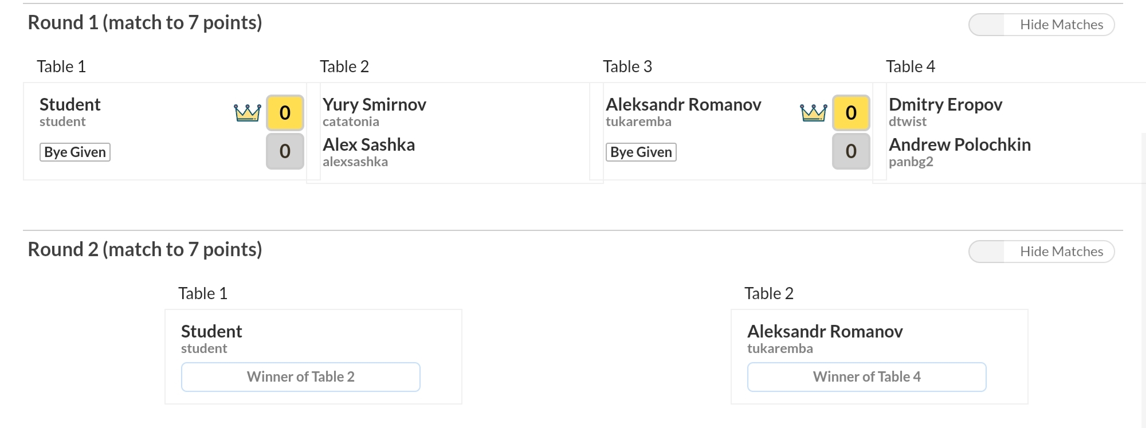Select the Winner of Table 2 placeholder
This screenshot has width=1146, height=428.
301,377
